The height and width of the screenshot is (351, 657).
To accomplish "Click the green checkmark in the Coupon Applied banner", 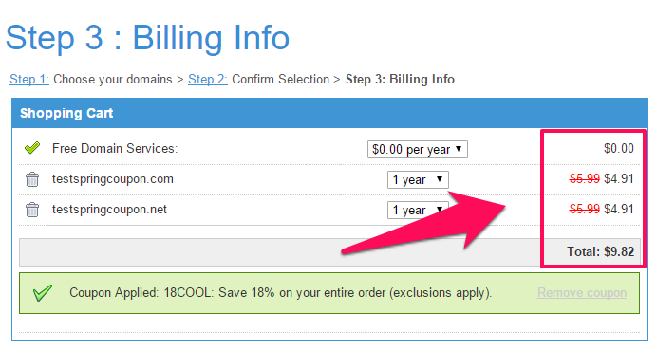I will [43, 293].
